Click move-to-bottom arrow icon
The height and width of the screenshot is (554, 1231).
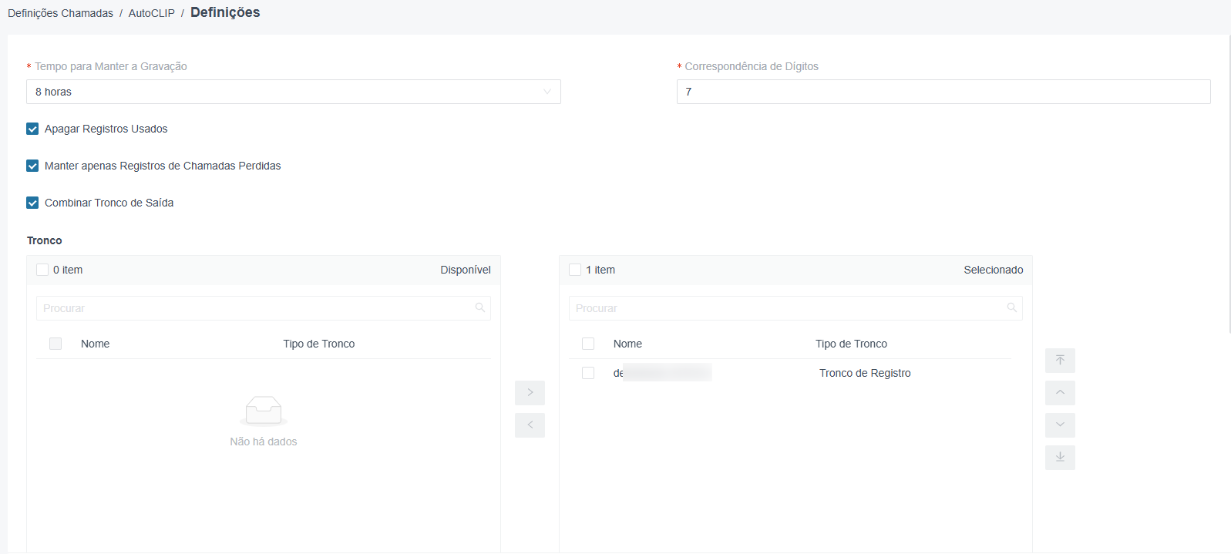coord(1060,458)
